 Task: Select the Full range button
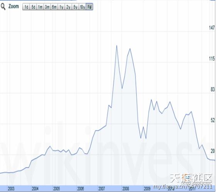pyautogui.click(x=89, y=7)
